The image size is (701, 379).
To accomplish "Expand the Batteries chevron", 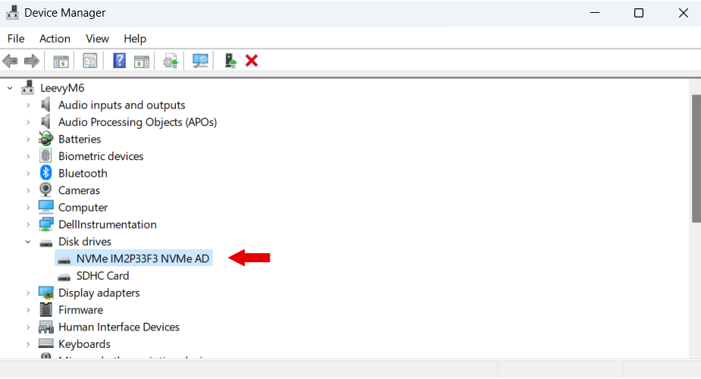I will (28, 139).
